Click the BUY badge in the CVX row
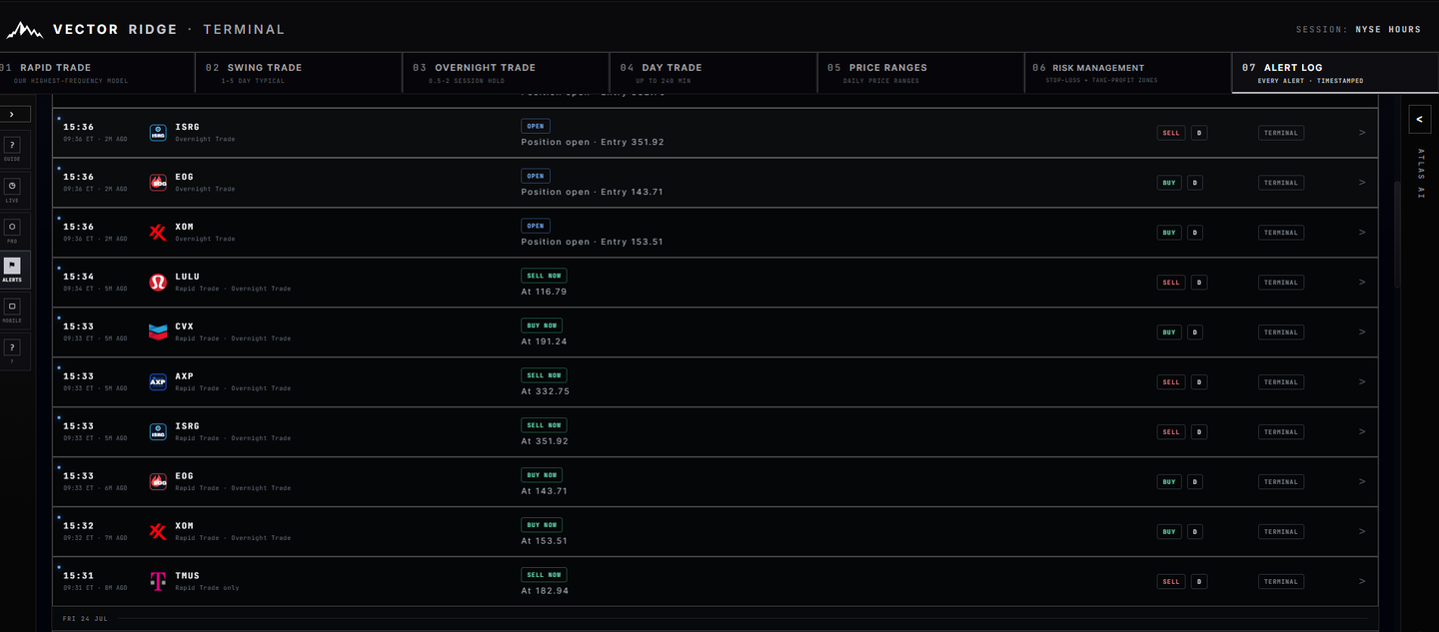Image resolution: width=1439 pixels, height=632 pixels. pos(1169,332)
